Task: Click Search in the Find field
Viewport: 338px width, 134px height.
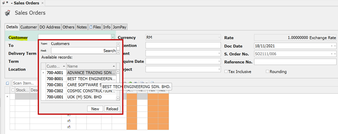Action: tap(110, 50)
